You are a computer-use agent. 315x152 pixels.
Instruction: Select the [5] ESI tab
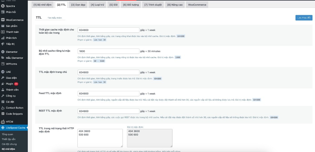pos(113,5)
